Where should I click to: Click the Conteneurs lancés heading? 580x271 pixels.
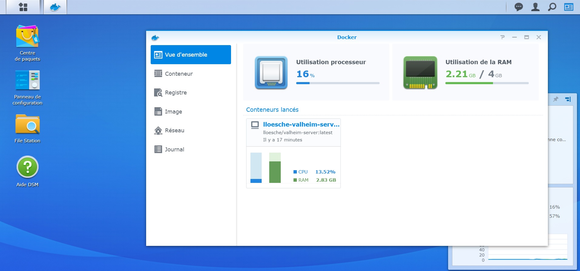pyautogui.click(x=272, y=110)
